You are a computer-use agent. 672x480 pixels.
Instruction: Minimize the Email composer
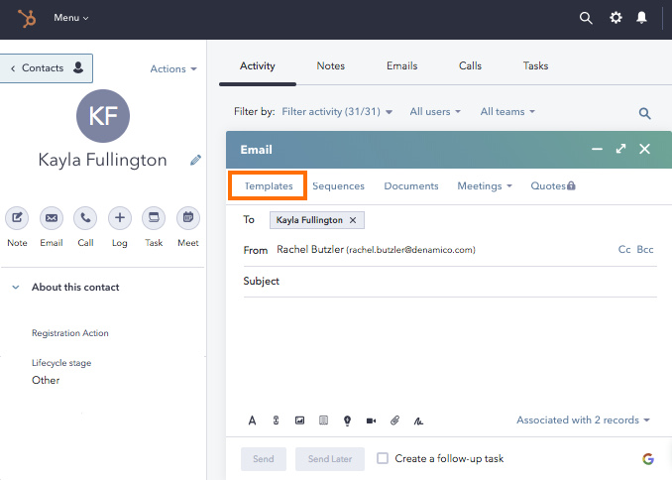click(597, 149)
